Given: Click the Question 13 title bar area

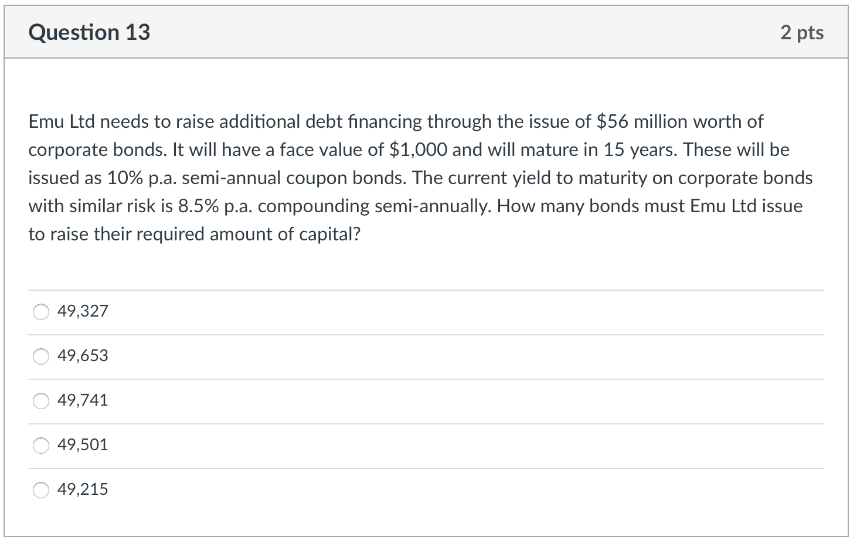Looking at the screenshot, I should pos(425,32).
